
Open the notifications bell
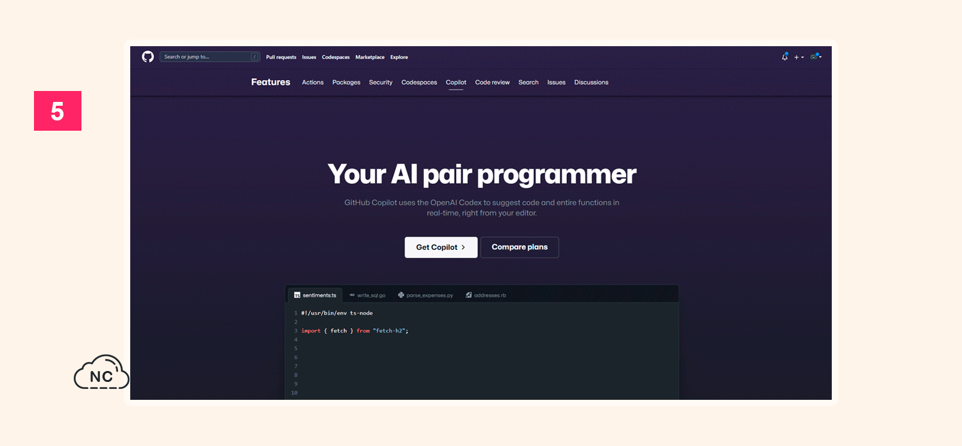click(x=785, y=57)
